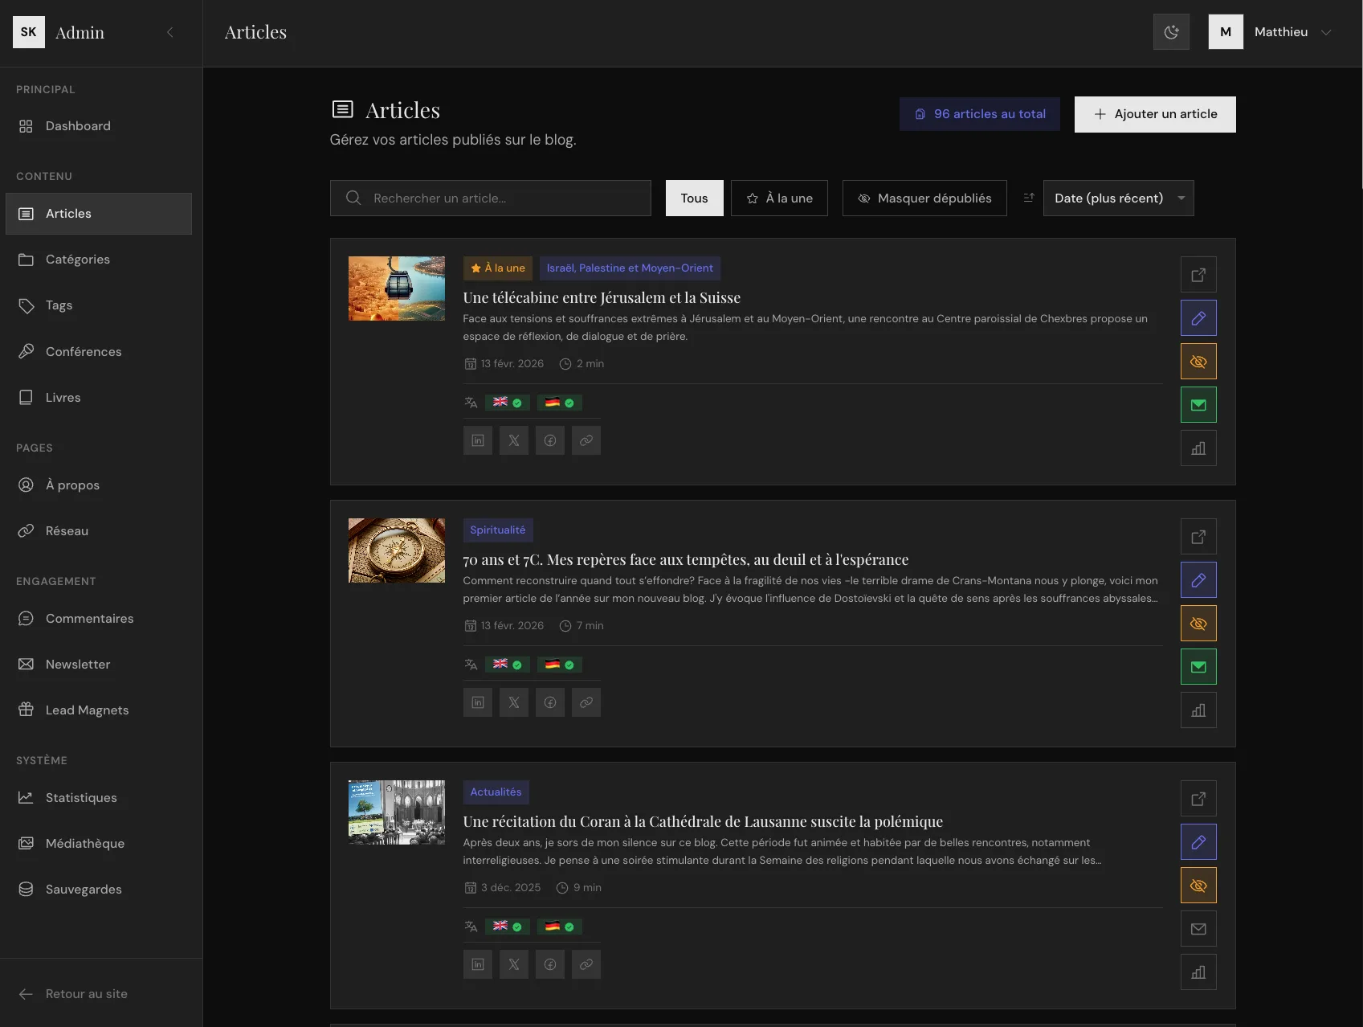Go to Catégories in the sidebar
The height and width of the screenshot is (1027, 1363).
click(78, 260)
